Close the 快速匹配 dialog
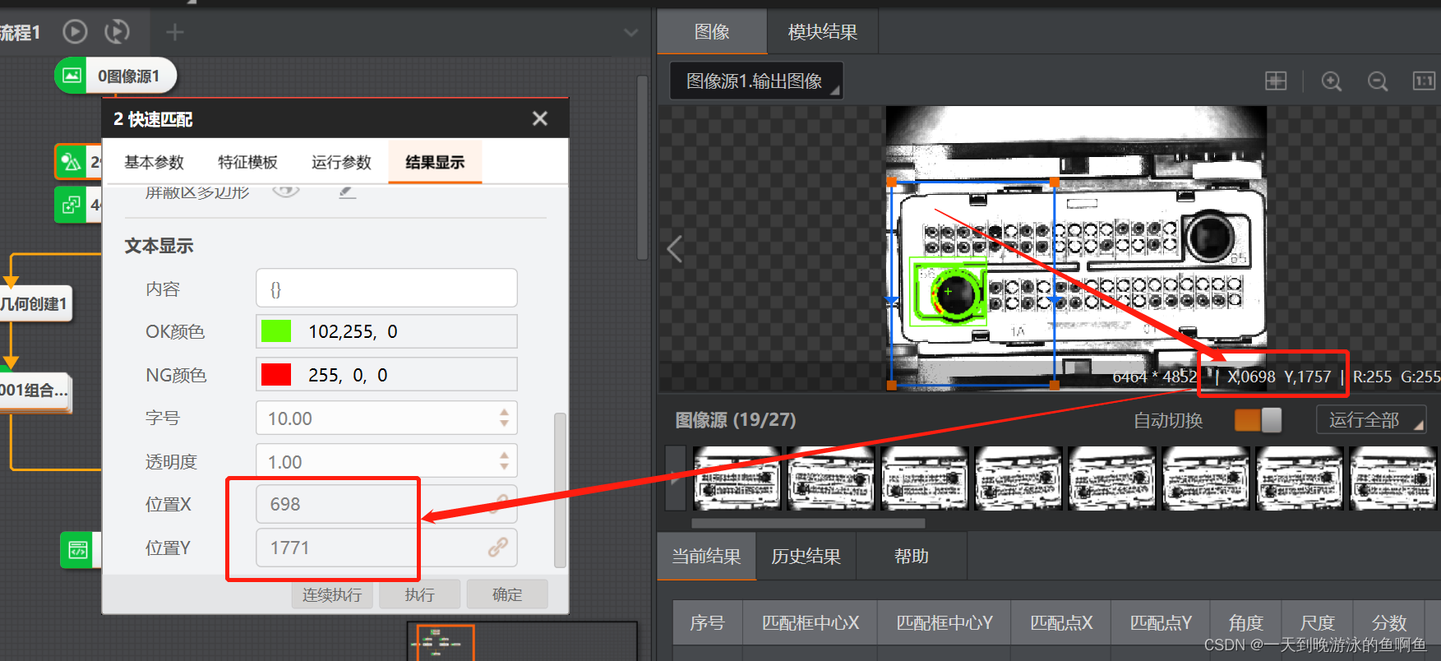 point(540,118)
